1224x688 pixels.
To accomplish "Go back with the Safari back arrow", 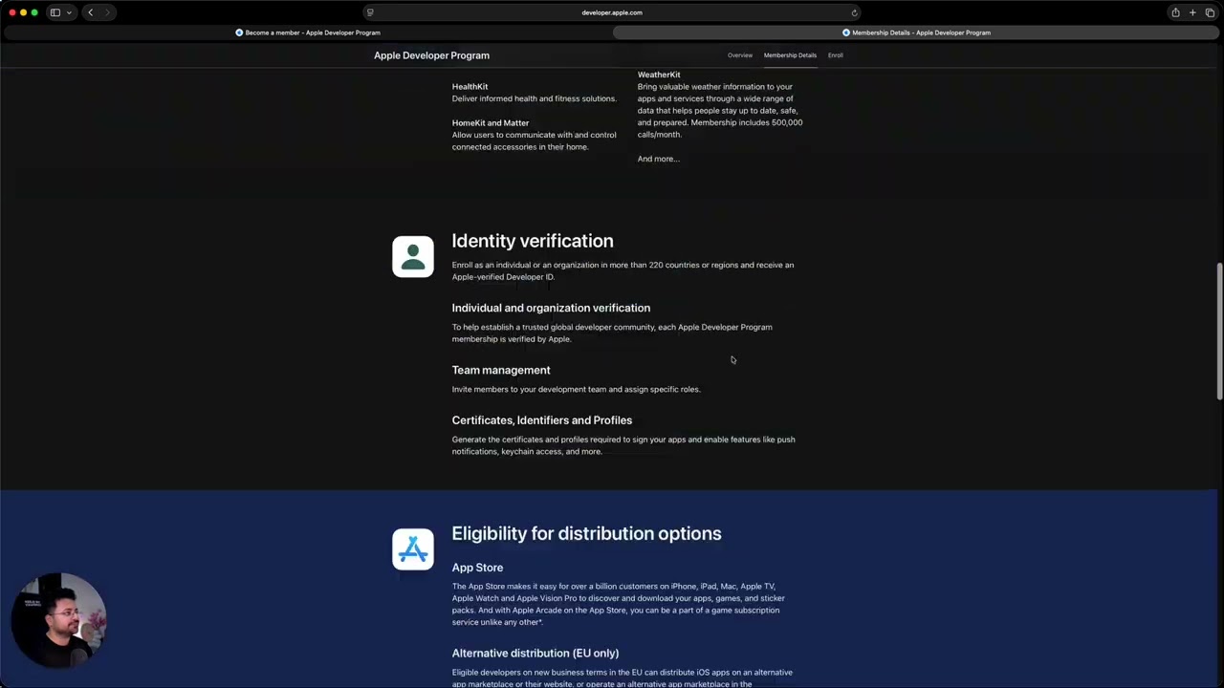I will pos(91,12).
